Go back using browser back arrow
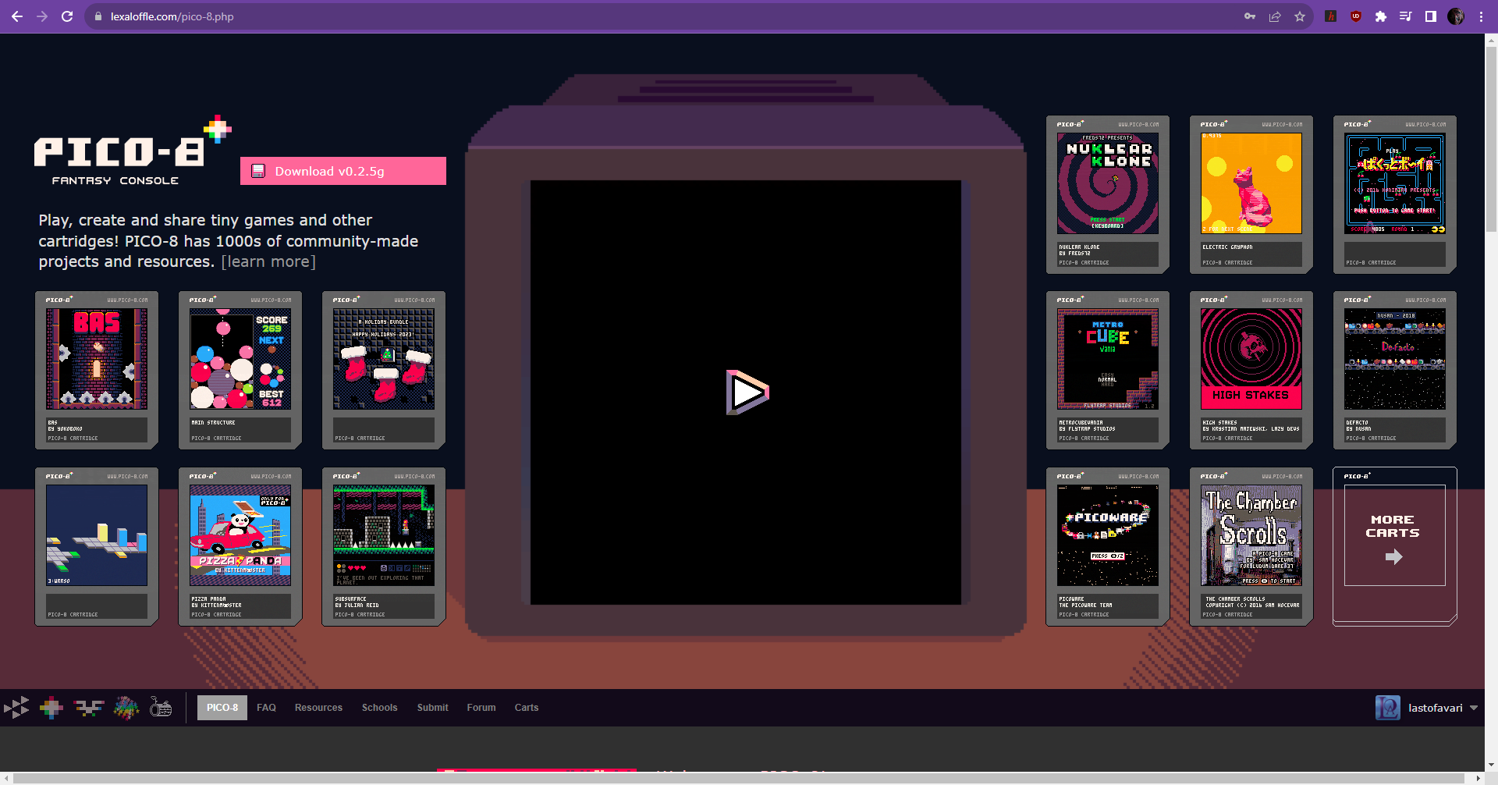 [x=17, y=16]
